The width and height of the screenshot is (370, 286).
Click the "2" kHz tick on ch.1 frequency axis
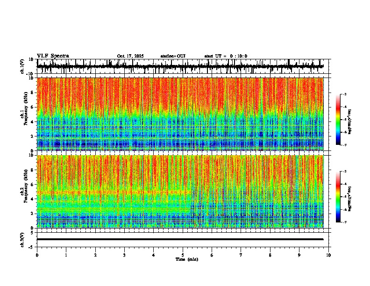33,136
